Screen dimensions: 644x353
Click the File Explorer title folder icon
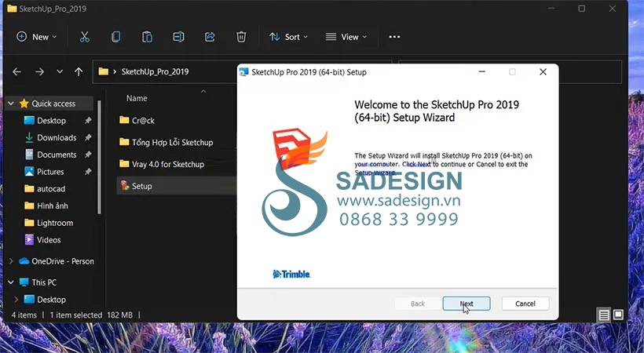[12, 9]
